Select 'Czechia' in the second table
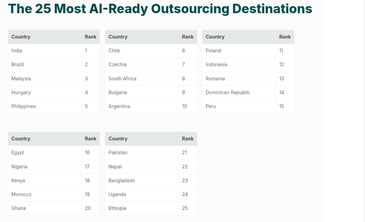This screenshot has width=365, height=222. (142, 65)
